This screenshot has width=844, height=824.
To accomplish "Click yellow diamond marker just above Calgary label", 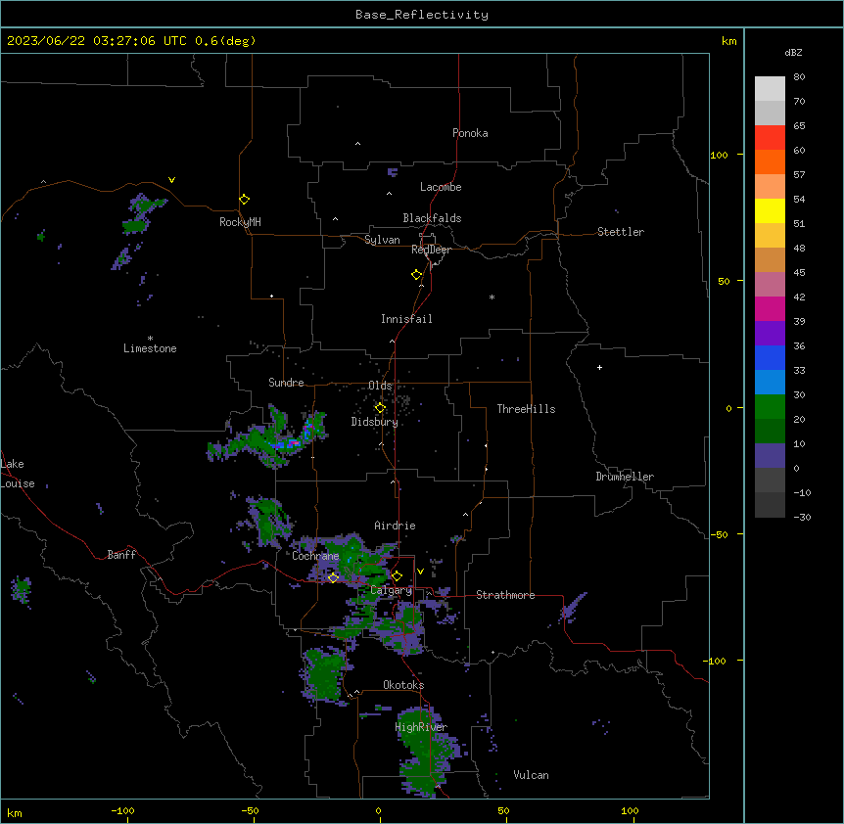I will point(397,576).
